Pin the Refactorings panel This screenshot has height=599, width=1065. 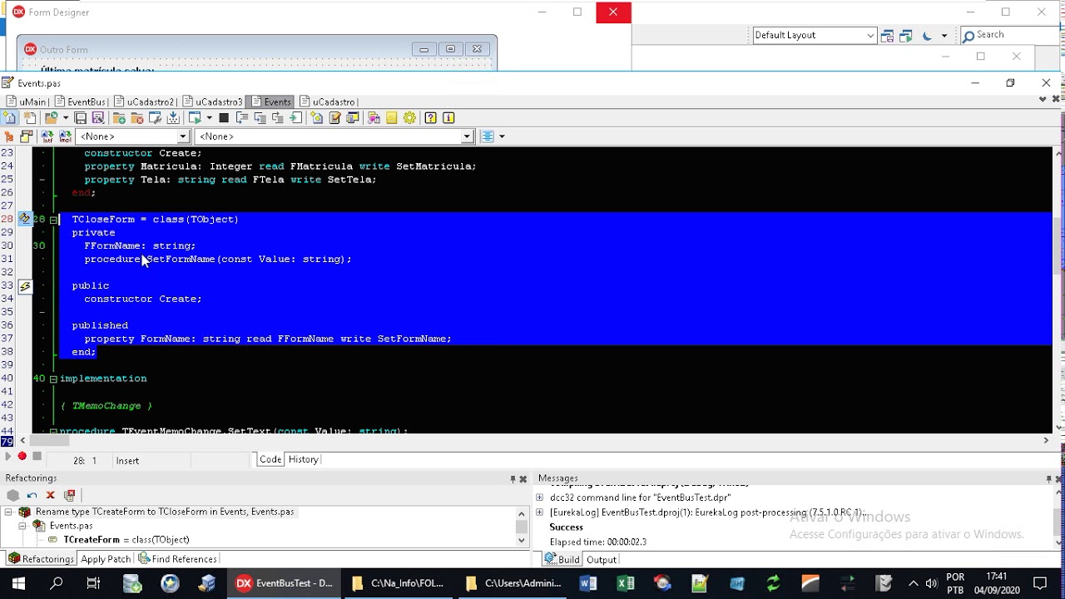513,478
